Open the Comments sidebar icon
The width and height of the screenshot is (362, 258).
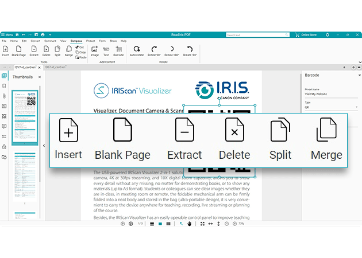pos(4,126)
